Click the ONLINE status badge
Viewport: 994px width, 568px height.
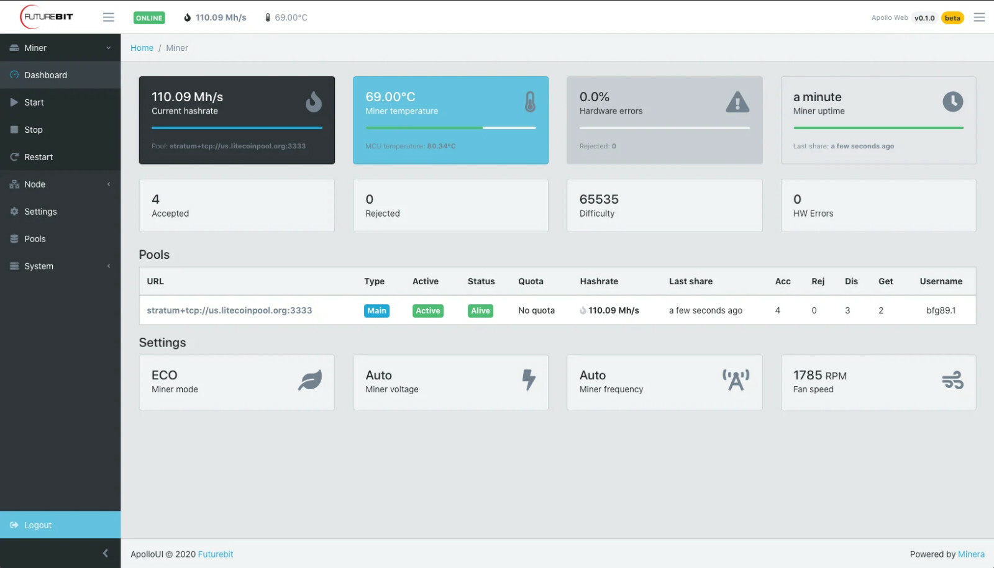pyautogui.click(x=149, y=18)
